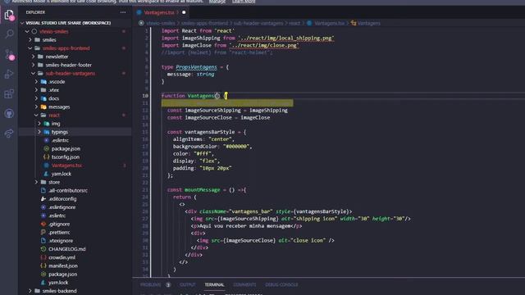Open the Search view in activity bar
Viewport: 525px width, 295px height.
pyautogui.click(x=9, y=34)
